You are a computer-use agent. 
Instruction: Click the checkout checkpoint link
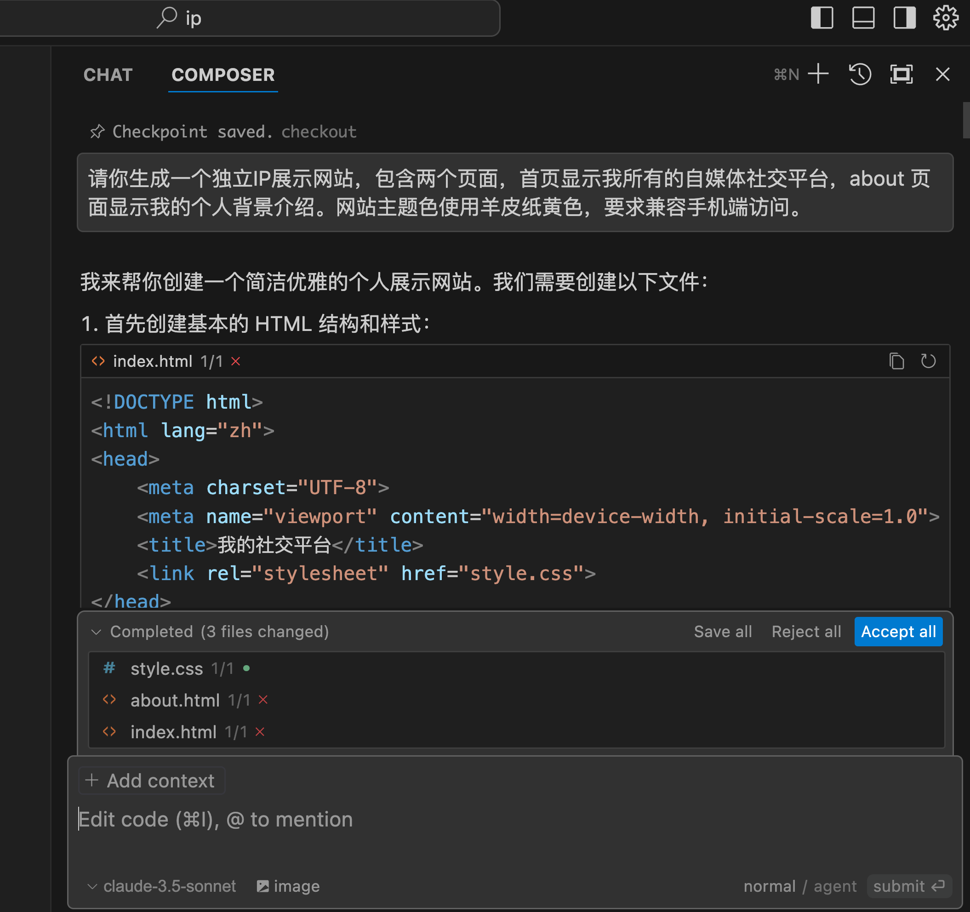click(319, 132)
